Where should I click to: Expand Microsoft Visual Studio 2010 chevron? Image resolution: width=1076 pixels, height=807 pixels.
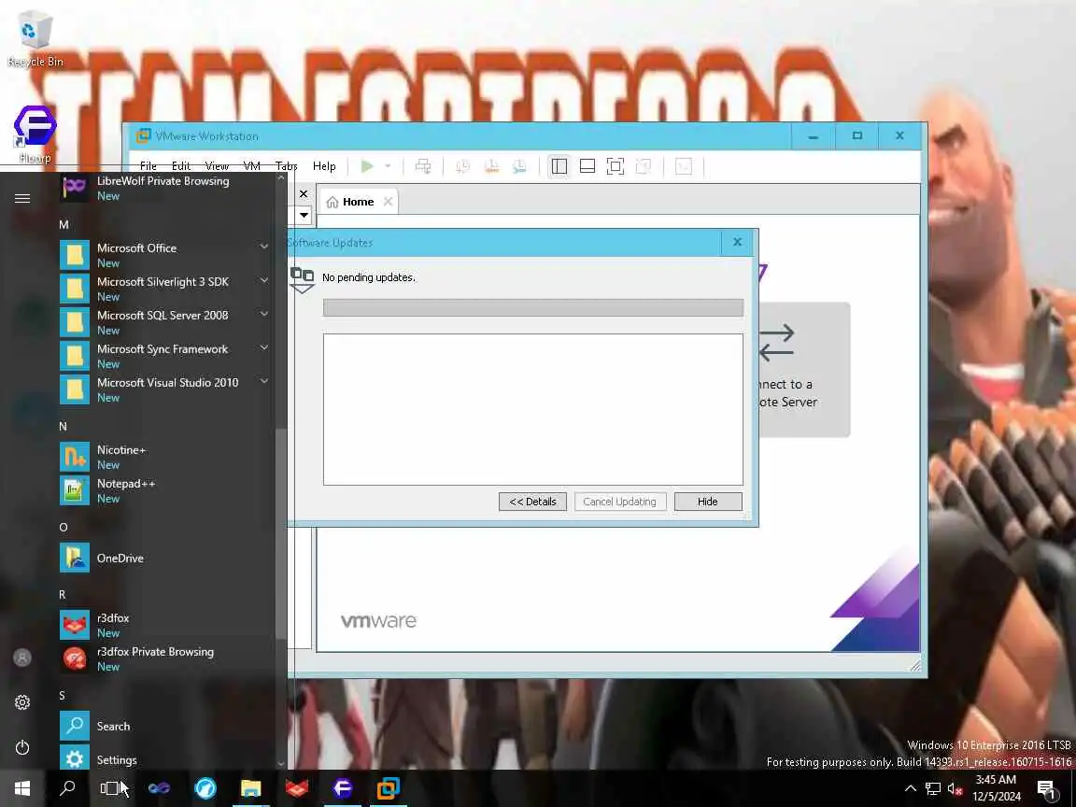pos(264,381)
